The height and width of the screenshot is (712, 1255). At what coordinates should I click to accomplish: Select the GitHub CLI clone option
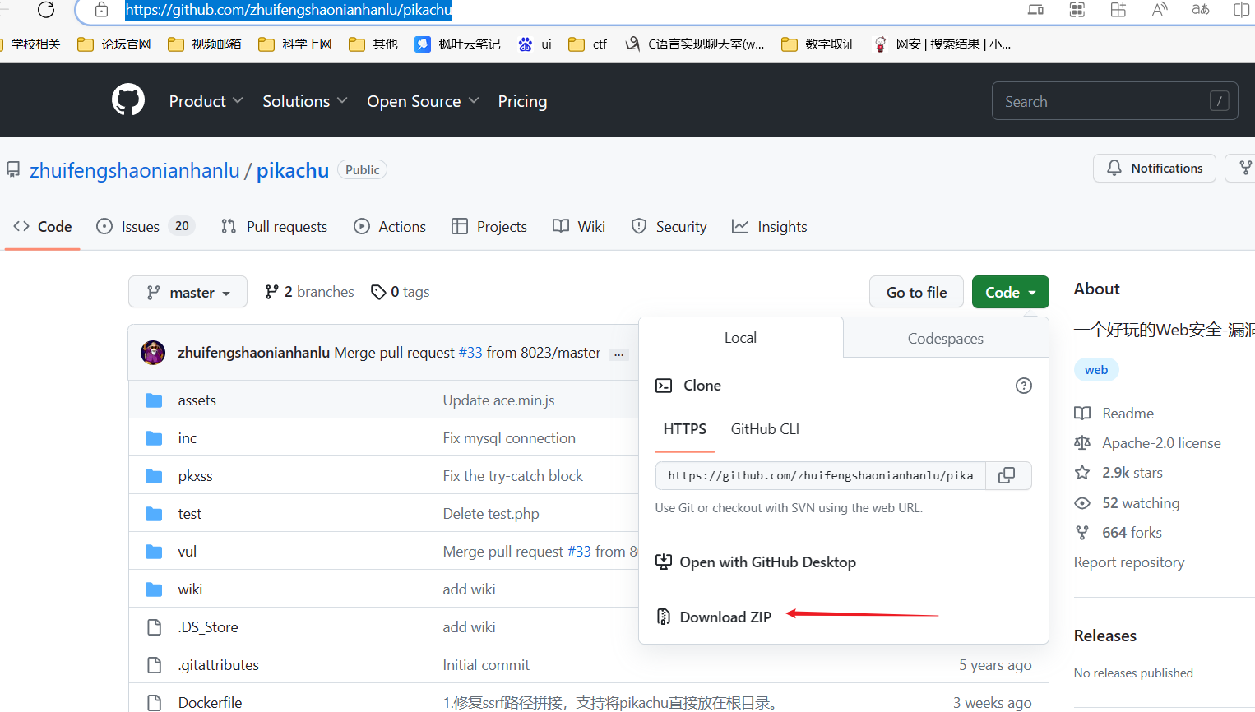765,429
